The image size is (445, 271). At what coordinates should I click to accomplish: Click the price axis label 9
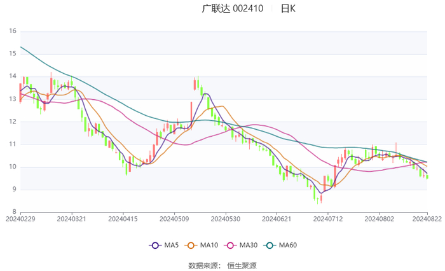coord(14,189)
